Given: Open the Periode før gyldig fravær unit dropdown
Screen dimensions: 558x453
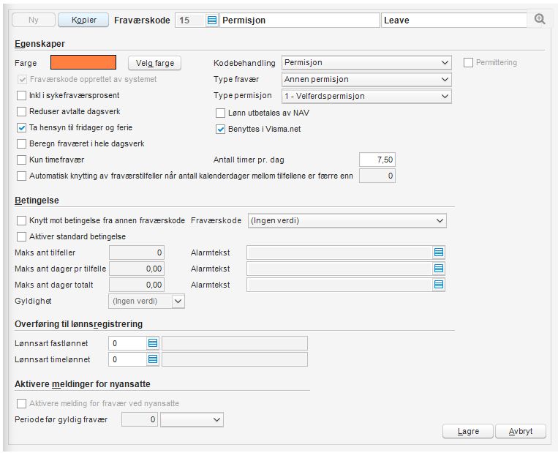Looking at the screenshot, I should coord(192,419).
